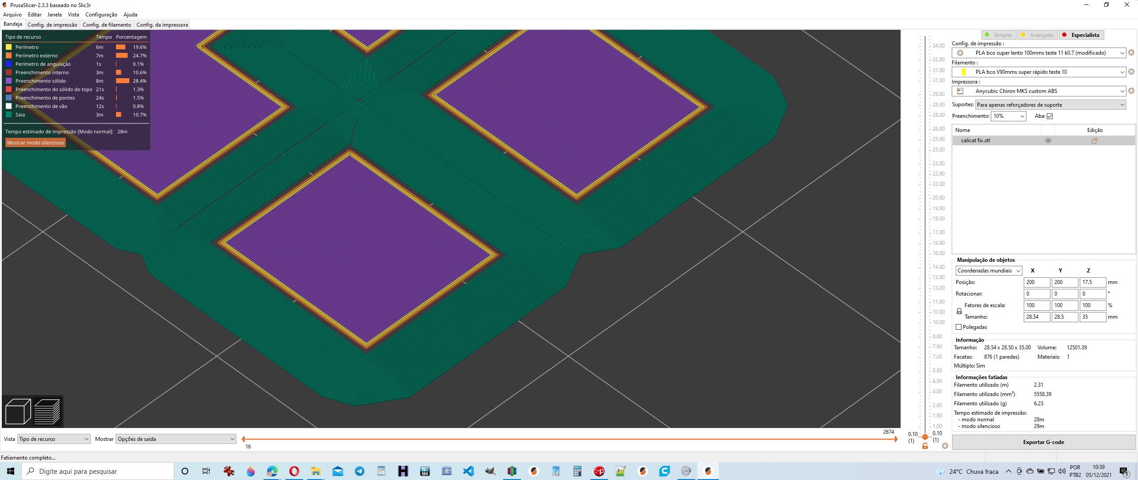Image resolution: width=1138 pixels, height=480 pixels.
Task: Click the vertical layer slider orange thumb
Action: point(925,437)
